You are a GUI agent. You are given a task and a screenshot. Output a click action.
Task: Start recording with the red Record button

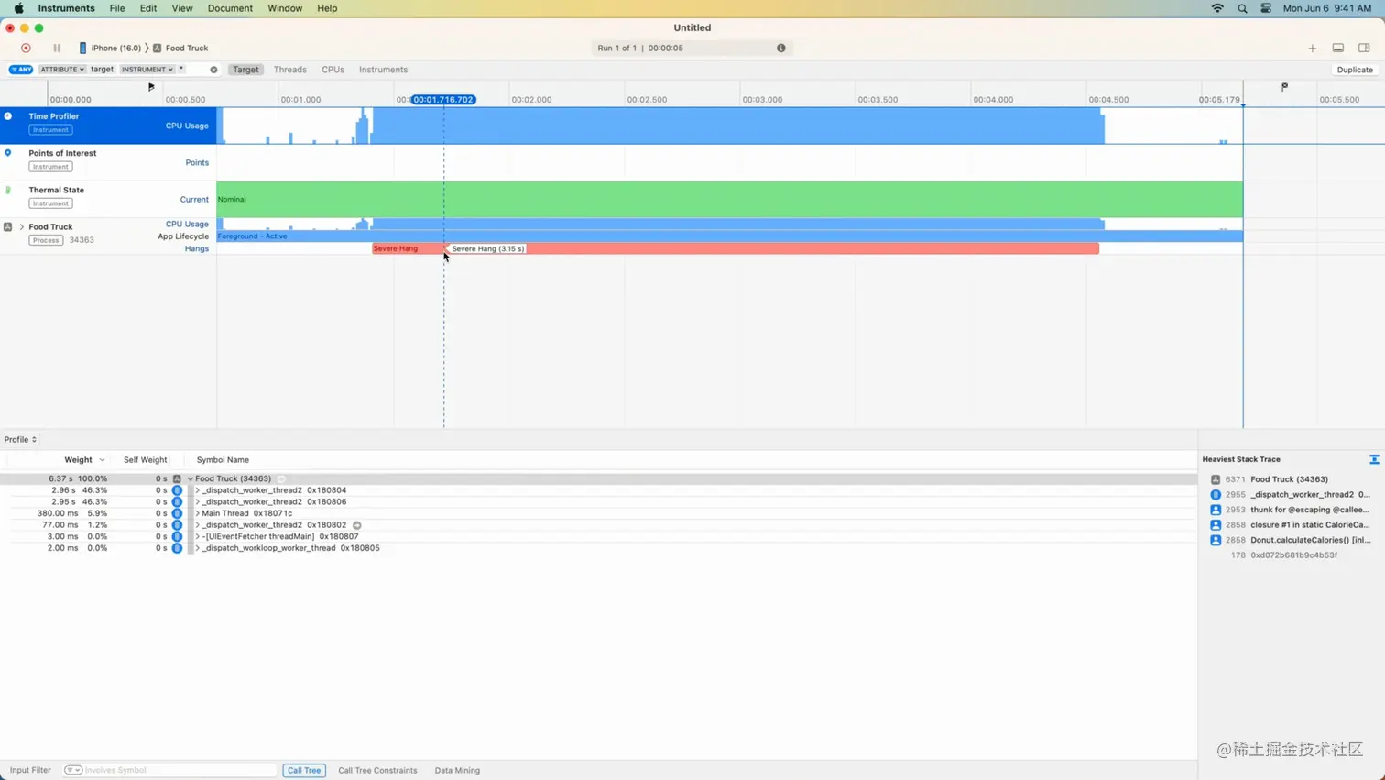(x=26, y=48)
